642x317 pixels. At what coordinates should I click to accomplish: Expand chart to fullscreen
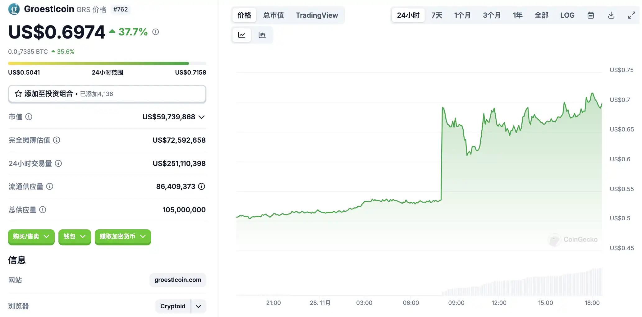(x=631, y=15)
